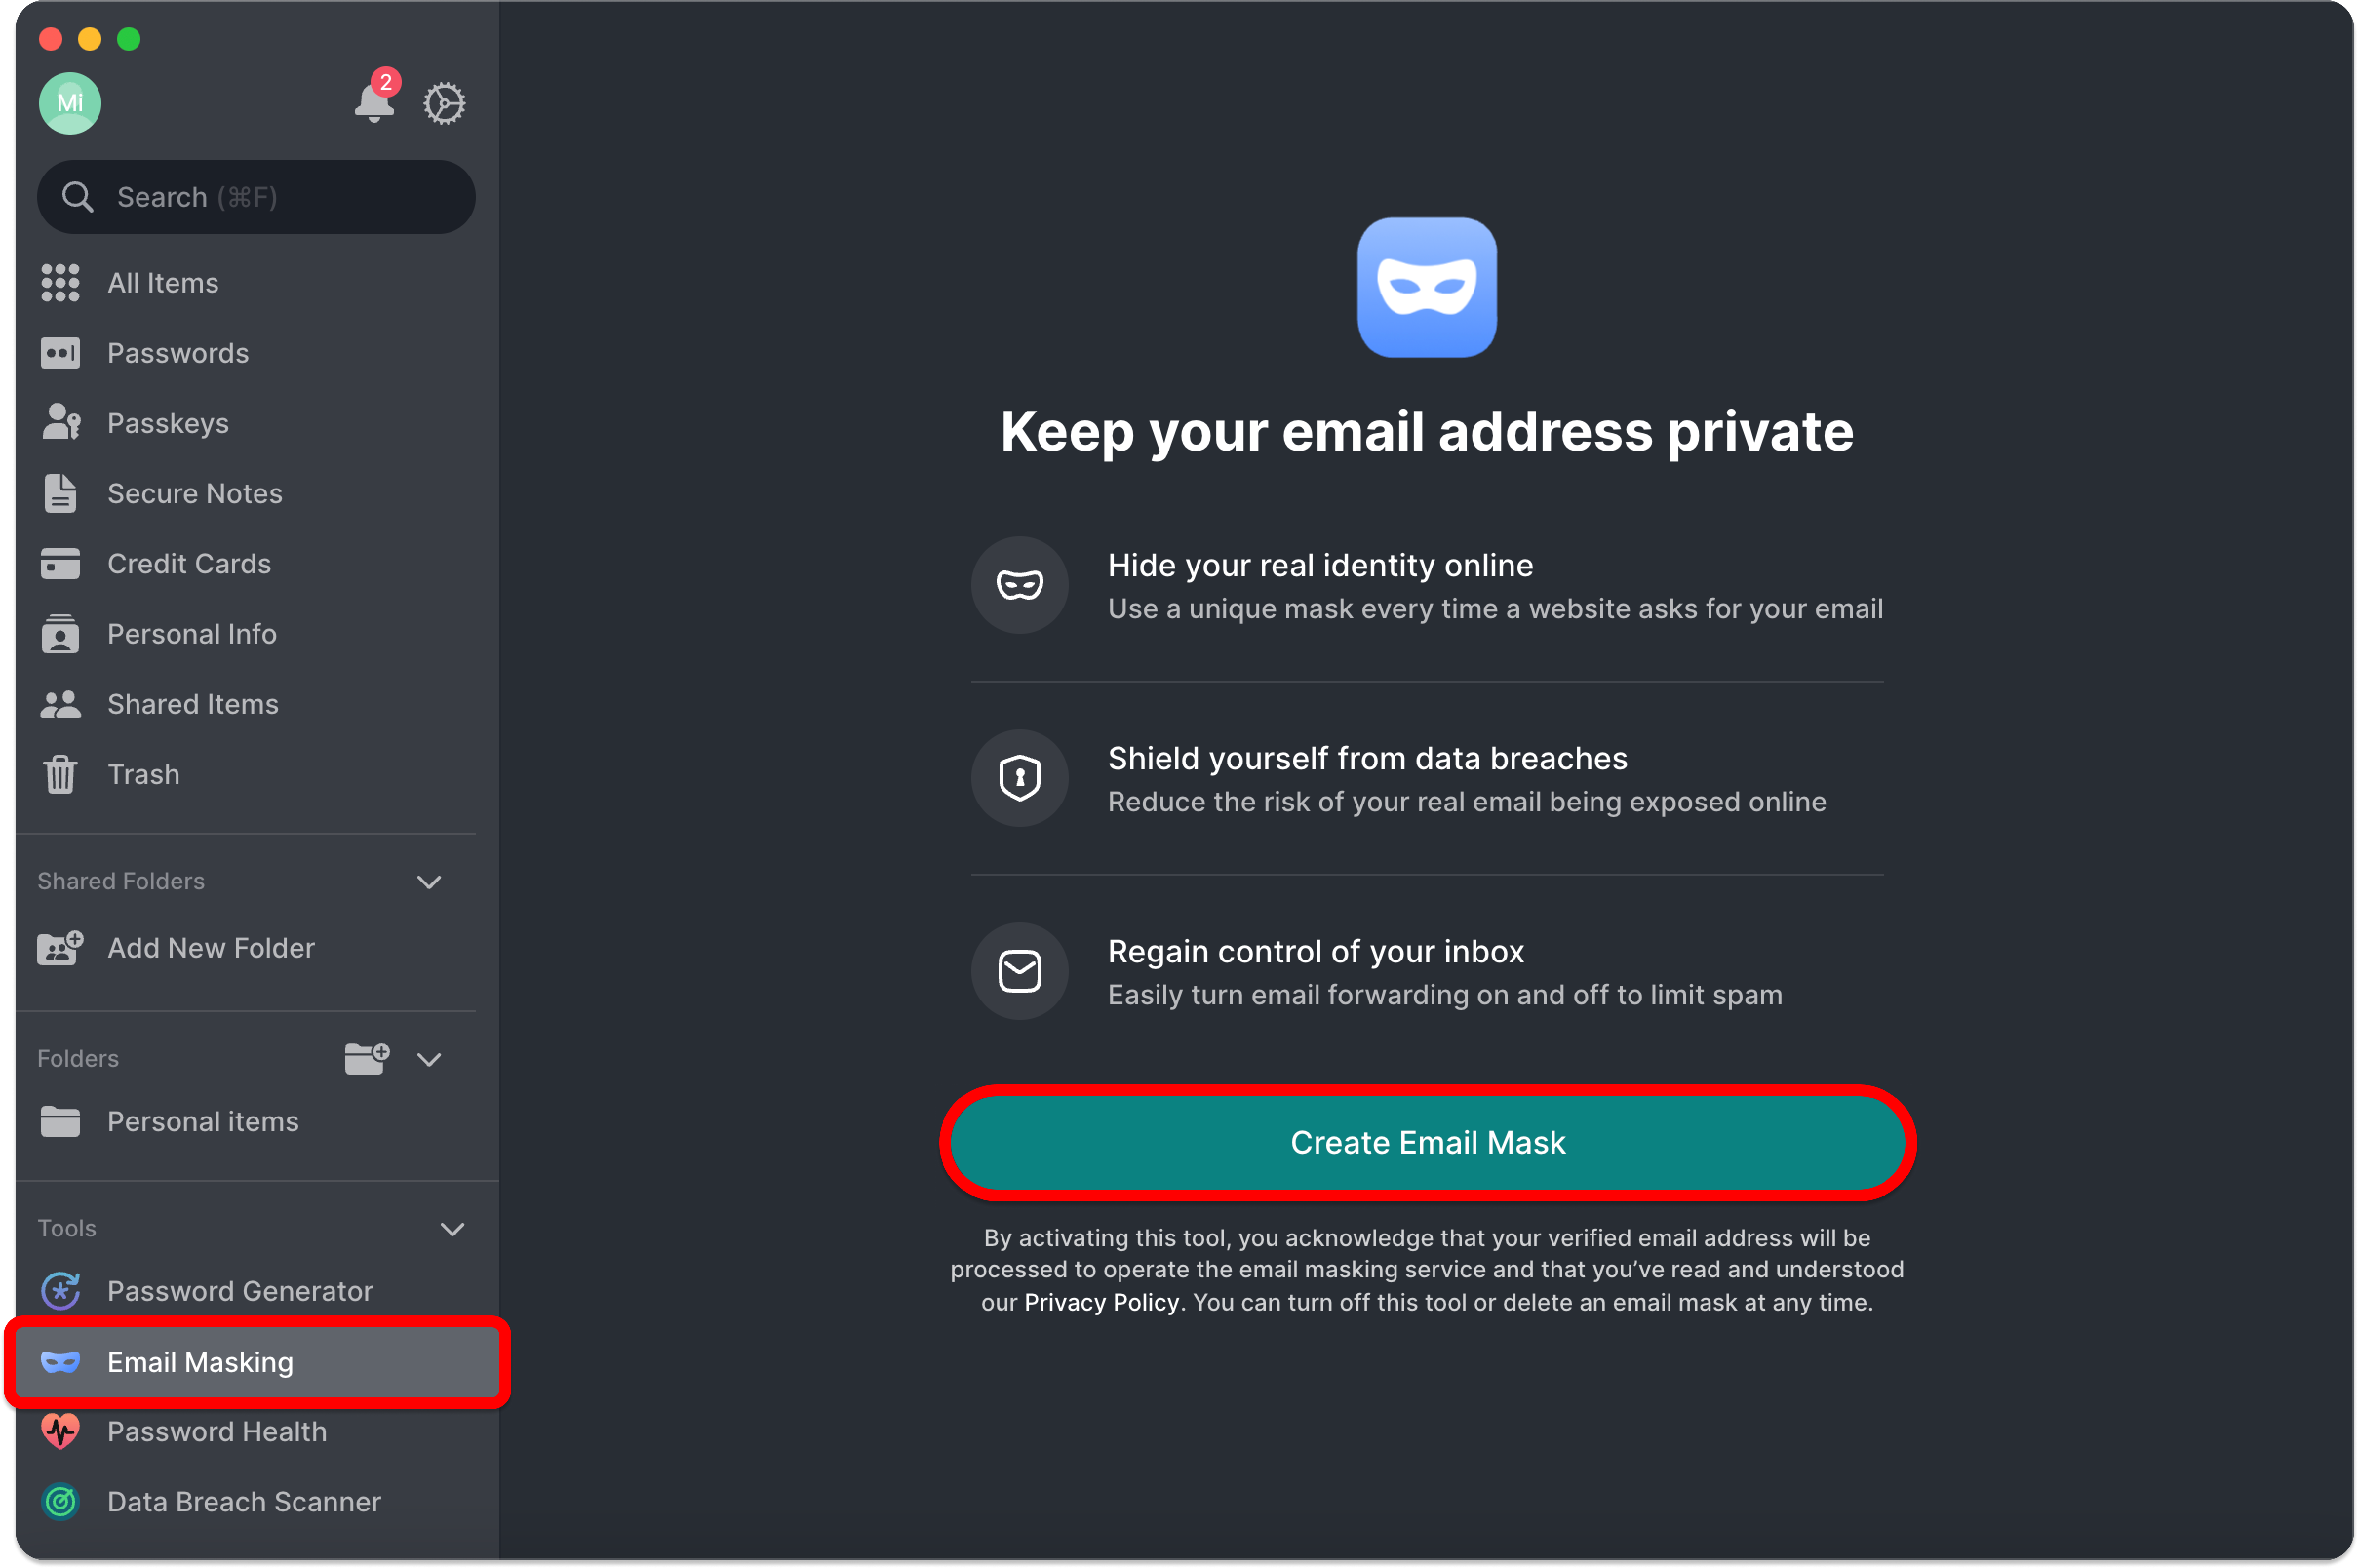The width and height of the screenshot is (2358, 1568).
Task: Click the Search field
Action: click(255, 197)
